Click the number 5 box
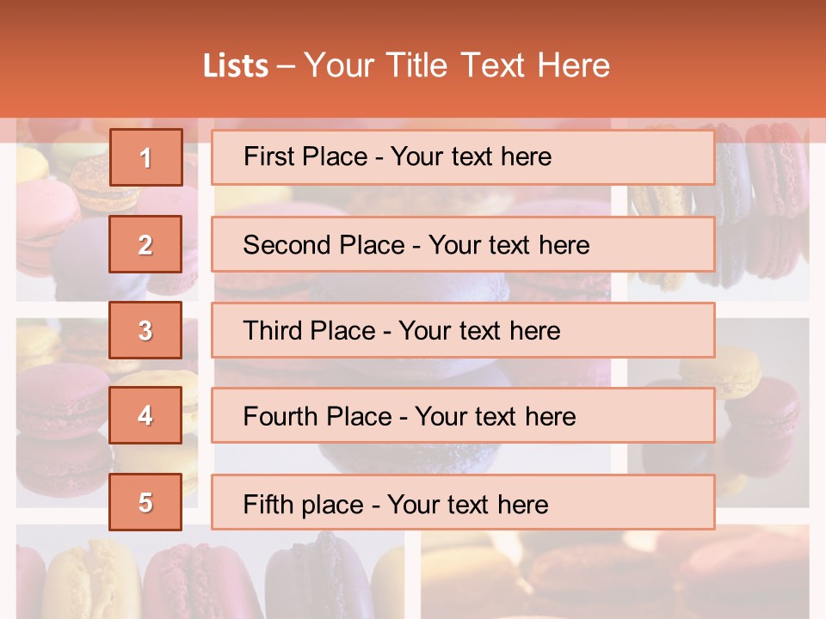The image size is (826, 619). [x=145, y=502]
